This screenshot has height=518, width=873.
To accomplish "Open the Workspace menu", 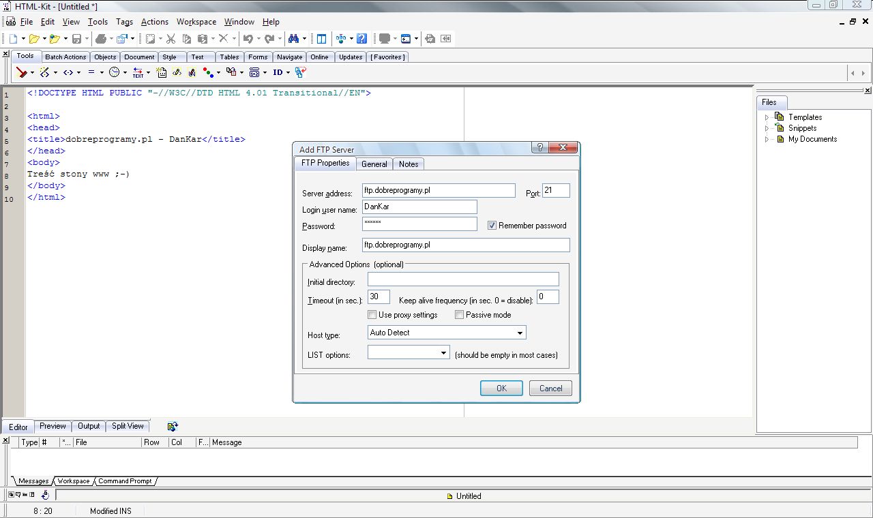I will tap(196, 22).
